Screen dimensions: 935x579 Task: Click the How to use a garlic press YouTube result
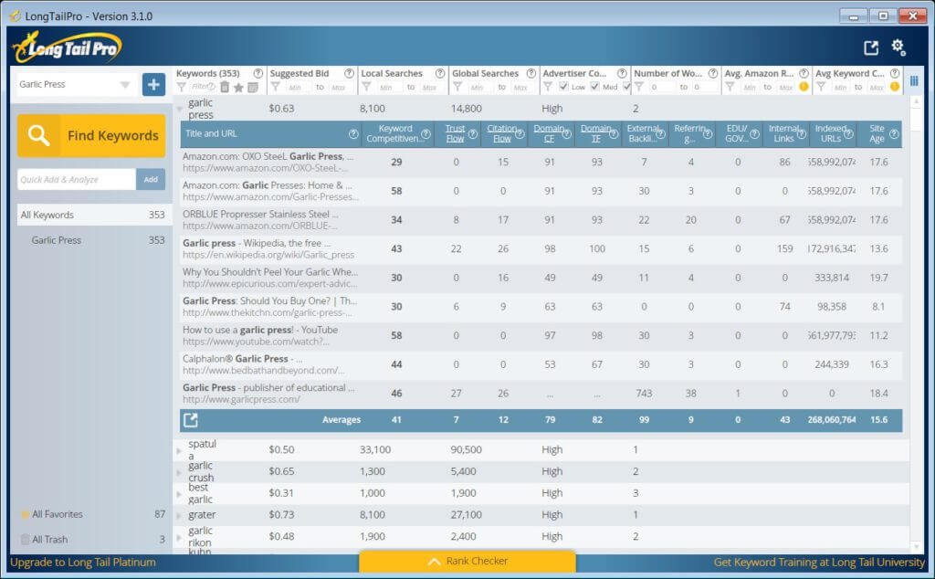tap(260, 330)
